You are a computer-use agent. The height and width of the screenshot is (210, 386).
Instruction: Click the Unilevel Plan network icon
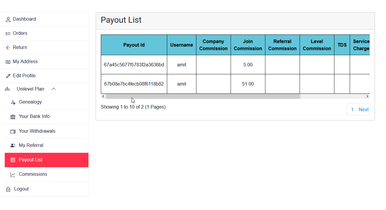click(x=7, y=88)
